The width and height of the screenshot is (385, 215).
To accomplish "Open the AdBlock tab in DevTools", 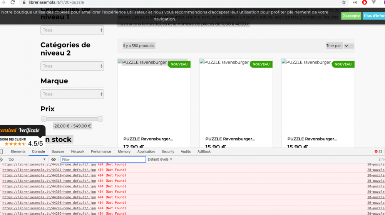I will [204, 151].
